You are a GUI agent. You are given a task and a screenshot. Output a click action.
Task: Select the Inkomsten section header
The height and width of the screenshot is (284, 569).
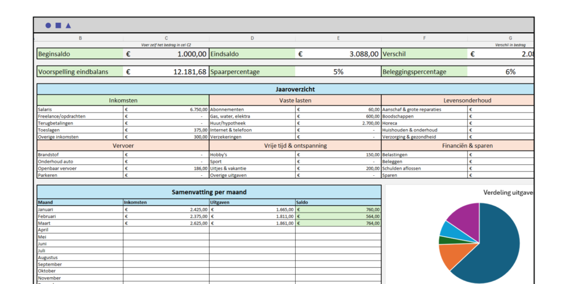(x=123, y=100)
